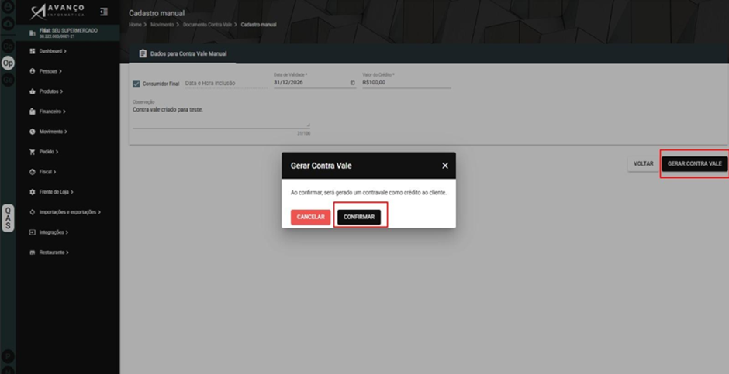Click the Produtos basket icon
Image resolution: width=729 pixels, height=374 pixels.
click(x=32, y=91)
